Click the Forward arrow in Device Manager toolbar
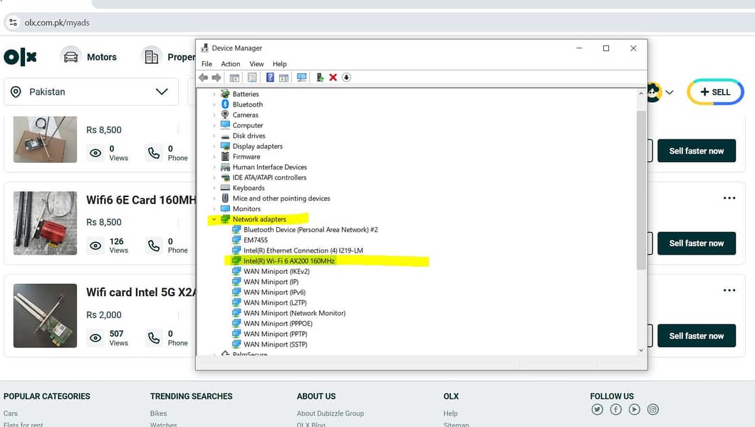Viewport: 755px width, 427px height. (217, 78)
